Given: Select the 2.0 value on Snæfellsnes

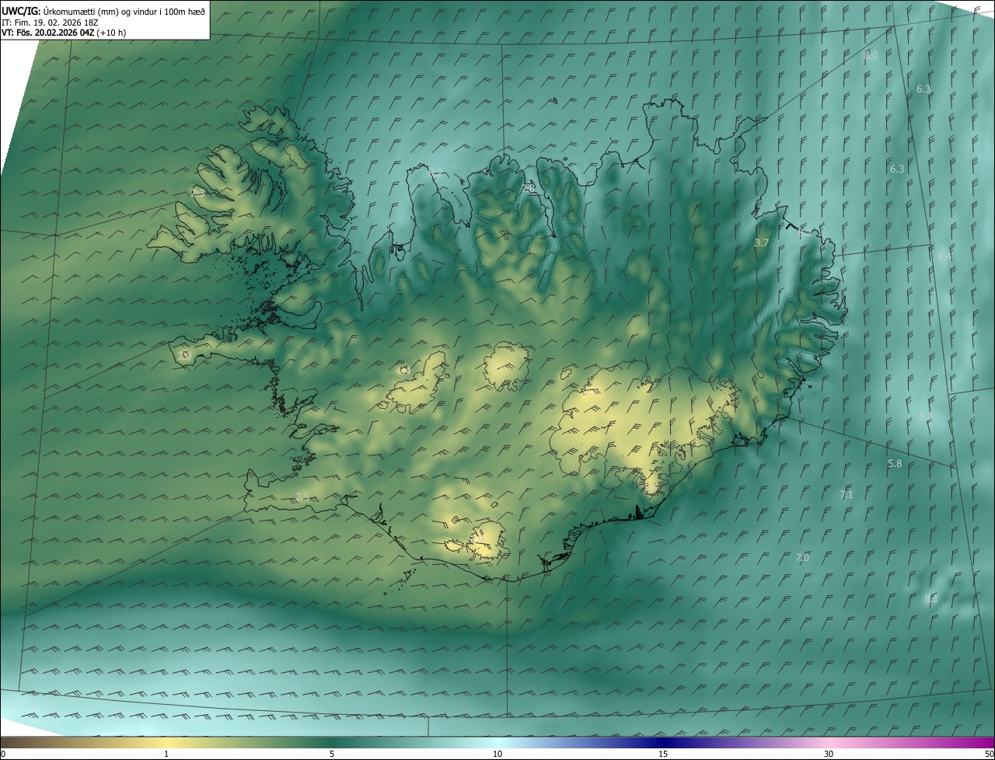Looking at the screenshot, I should click(184, 355).
